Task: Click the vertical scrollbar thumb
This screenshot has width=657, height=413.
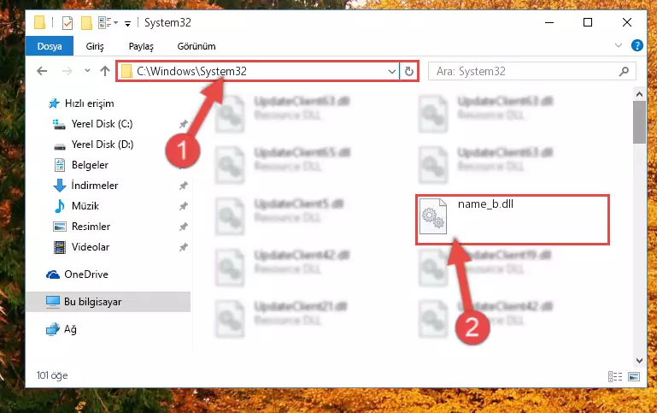Action: click(x=639, y=122)
